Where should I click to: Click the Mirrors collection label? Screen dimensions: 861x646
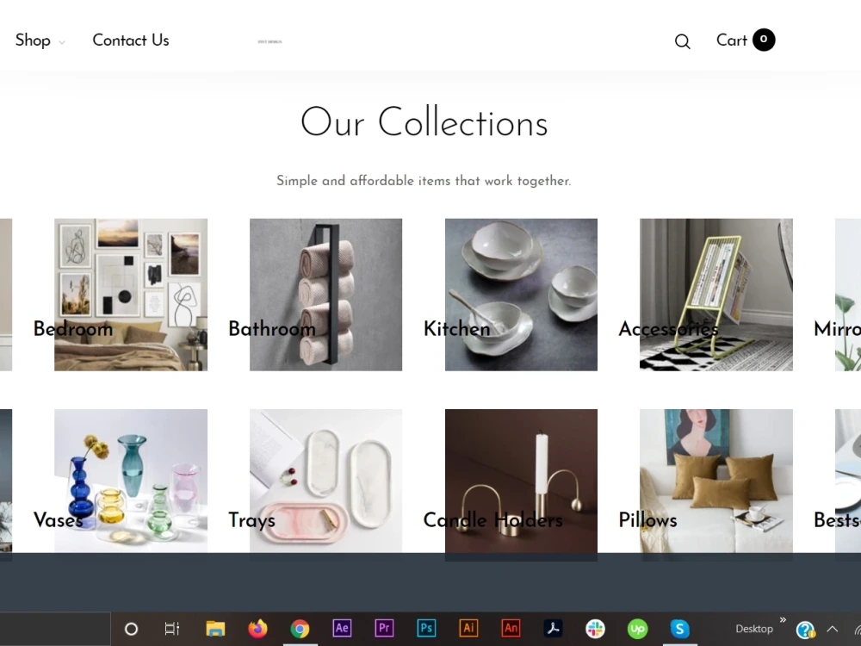(x=838, y=328)
